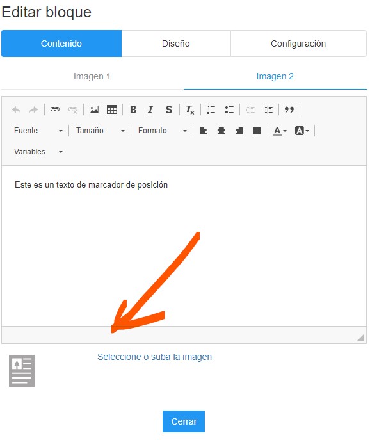Open the background color picker
The image size is (370, 440).
[x=302, y=131]
